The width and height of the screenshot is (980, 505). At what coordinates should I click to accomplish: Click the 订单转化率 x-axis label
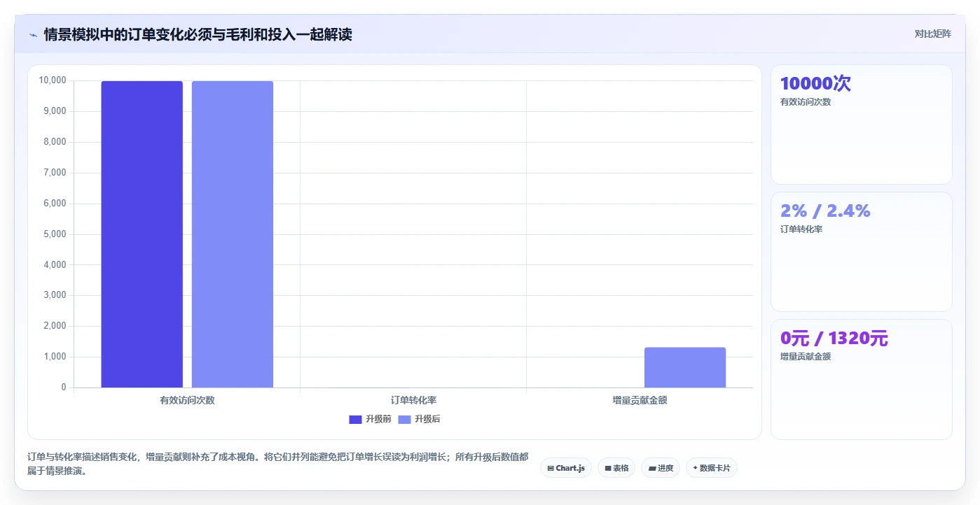tap(413, 401)
